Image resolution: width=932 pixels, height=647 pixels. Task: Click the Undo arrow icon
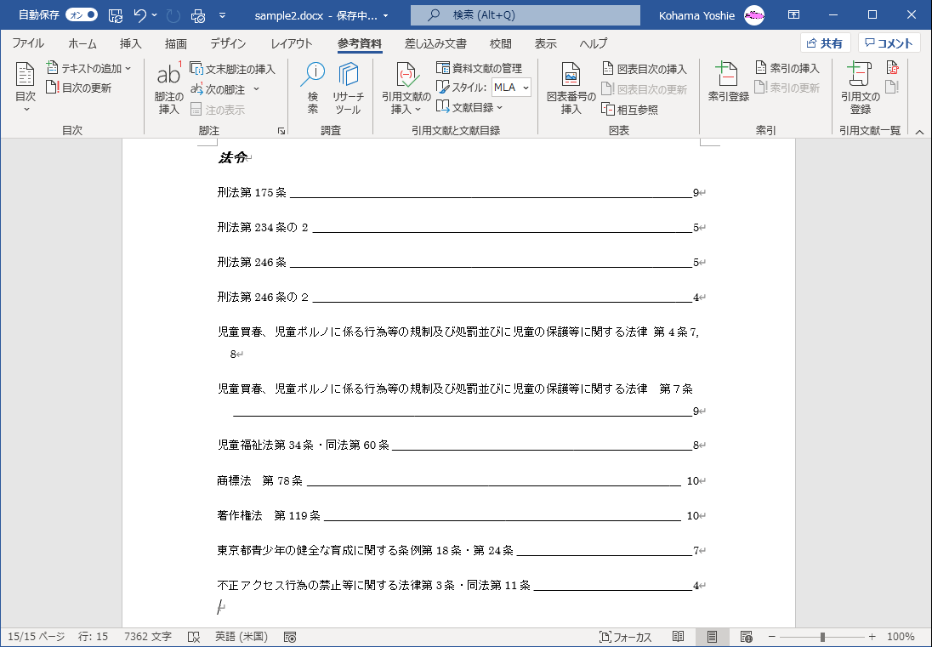pos(140,15)
